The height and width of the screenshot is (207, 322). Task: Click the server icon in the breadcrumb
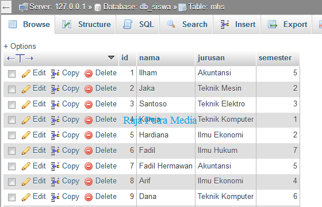[23, 7]
